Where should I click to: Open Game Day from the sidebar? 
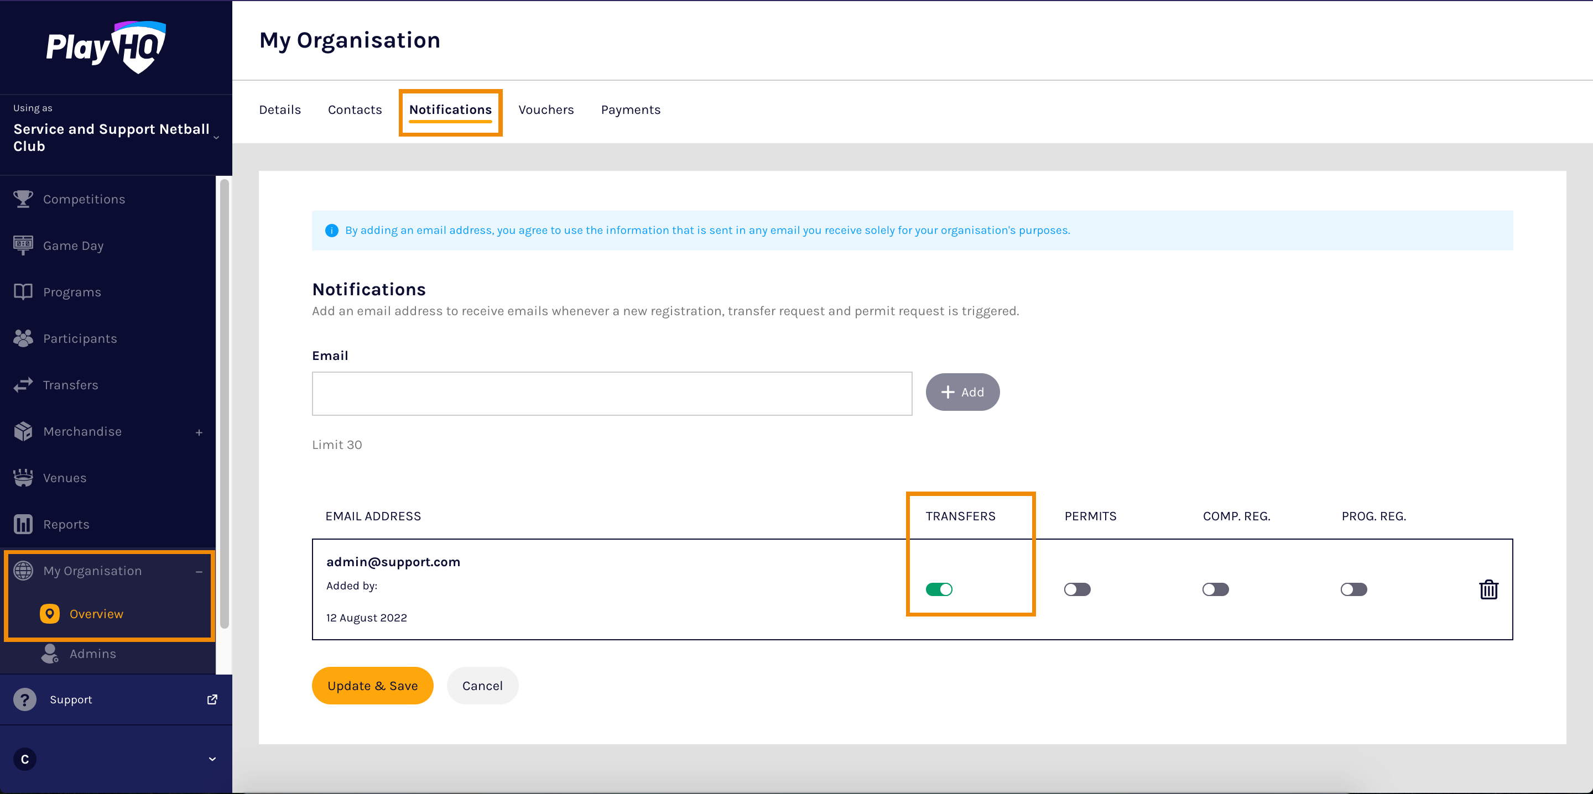tap(73, 245)
